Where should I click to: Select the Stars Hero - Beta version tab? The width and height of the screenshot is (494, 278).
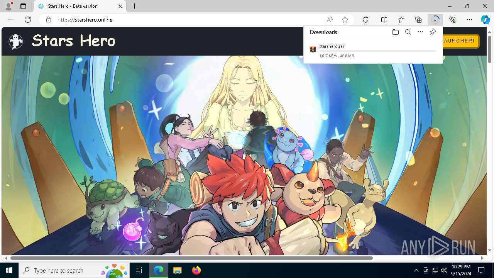(80, 6)
